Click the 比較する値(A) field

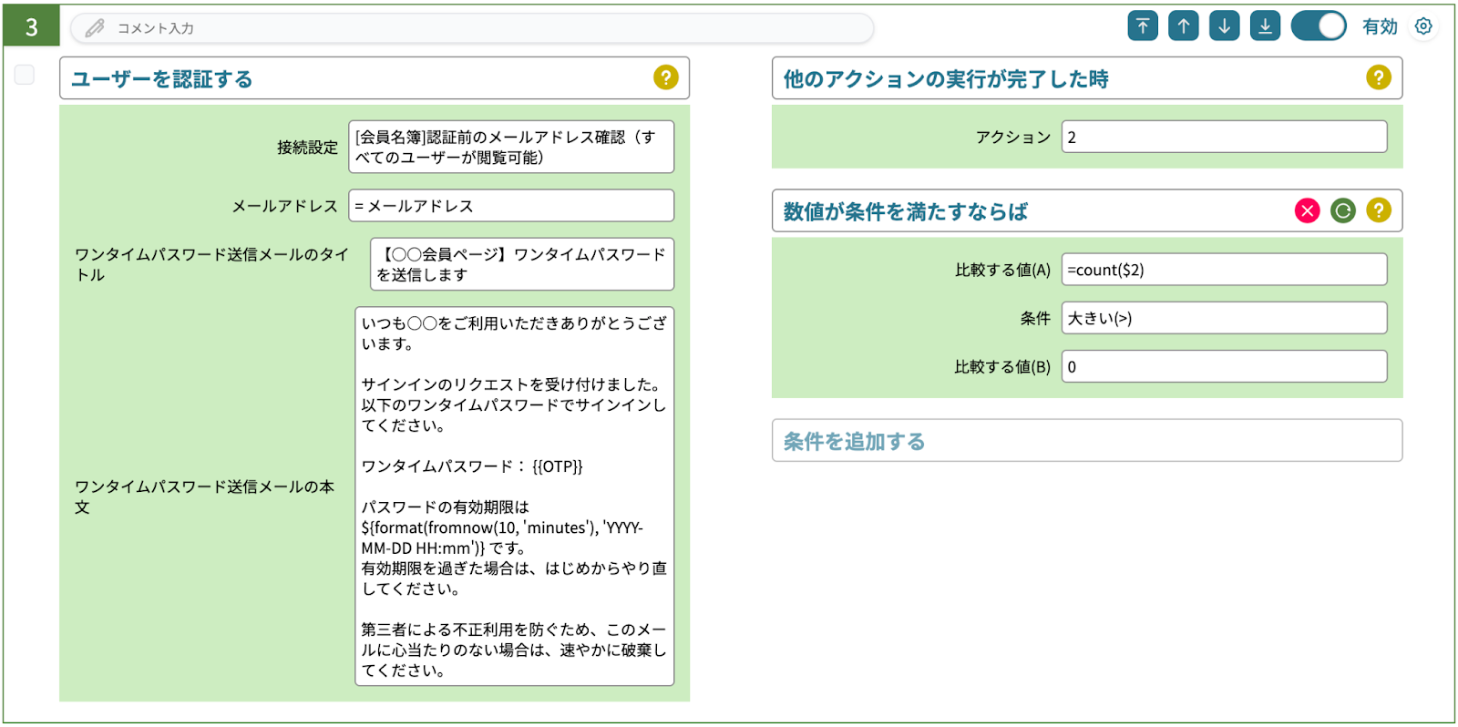(x=1225, y=270)
